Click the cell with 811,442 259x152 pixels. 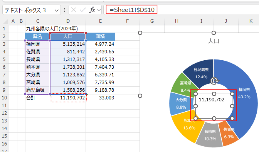(x=68, y=52)
